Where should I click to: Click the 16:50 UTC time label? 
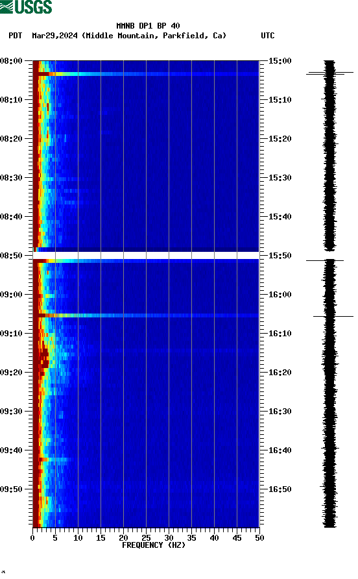(x=280, y=489)
